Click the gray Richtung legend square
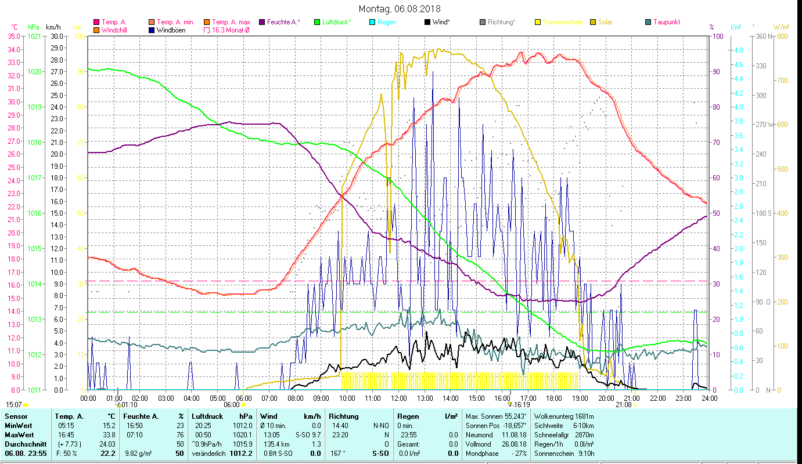Screen dimensions: 802x464 point(483,23)
